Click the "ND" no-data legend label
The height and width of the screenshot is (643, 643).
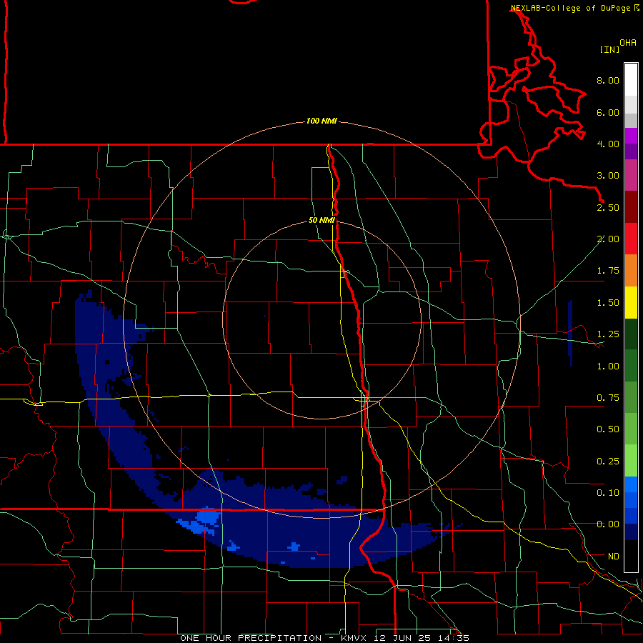tap(614, 557)
